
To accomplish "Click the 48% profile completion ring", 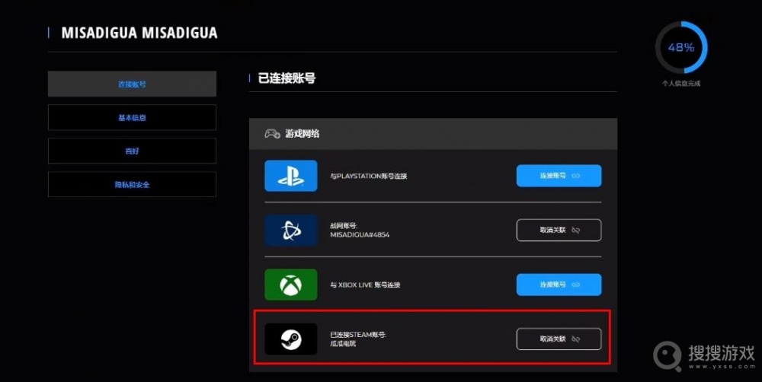I will click(680, 48).
